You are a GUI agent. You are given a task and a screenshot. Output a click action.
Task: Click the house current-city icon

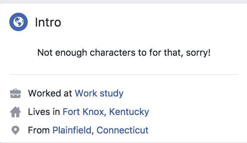(x=15, y=112)
